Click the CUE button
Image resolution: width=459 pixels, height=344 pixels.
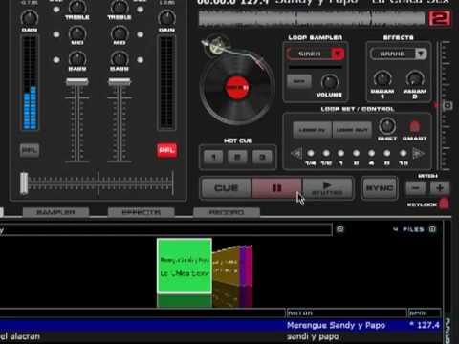click(x=227, y=188)
